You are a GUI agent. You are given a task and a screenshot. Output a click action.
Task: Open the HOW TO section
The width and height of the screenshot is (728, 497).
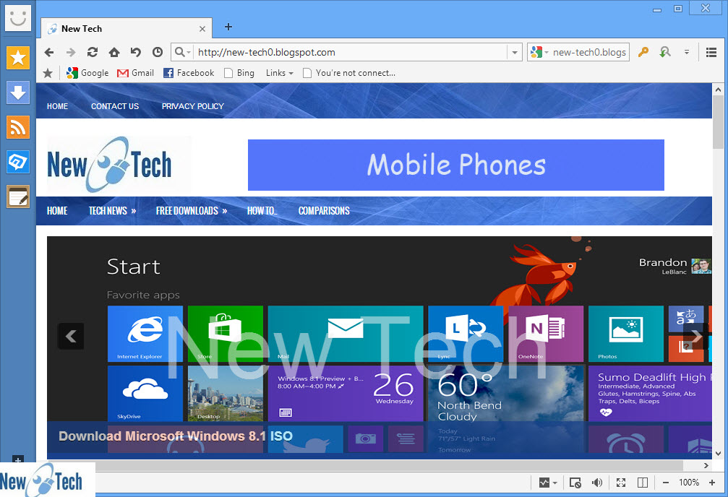[x=262, y=211]
